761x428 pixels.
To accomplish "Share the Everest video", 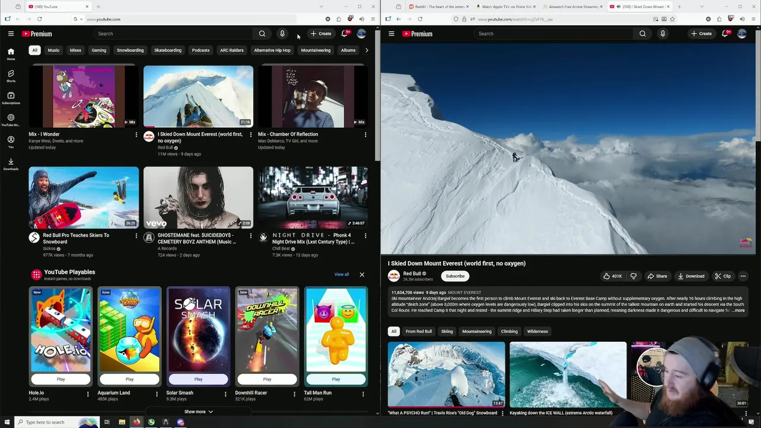I will click(x=657, y=276).
